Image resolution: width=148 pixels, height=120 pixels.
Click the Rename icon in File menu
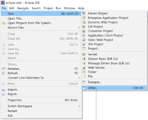click(4, 69)
